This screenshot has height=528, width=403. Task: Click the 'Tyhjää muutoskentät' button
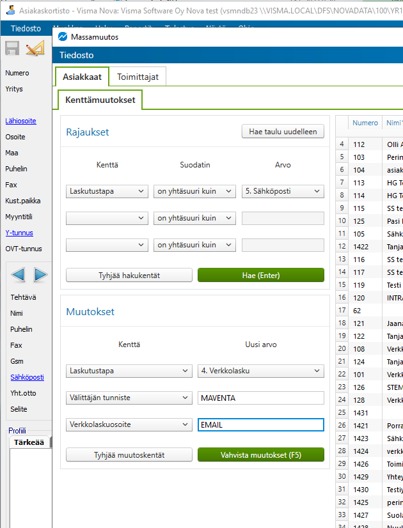(x=129, y=455)
